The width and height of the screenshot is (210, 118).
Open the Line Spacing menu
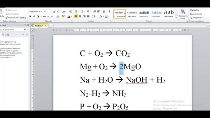point(94,16)
